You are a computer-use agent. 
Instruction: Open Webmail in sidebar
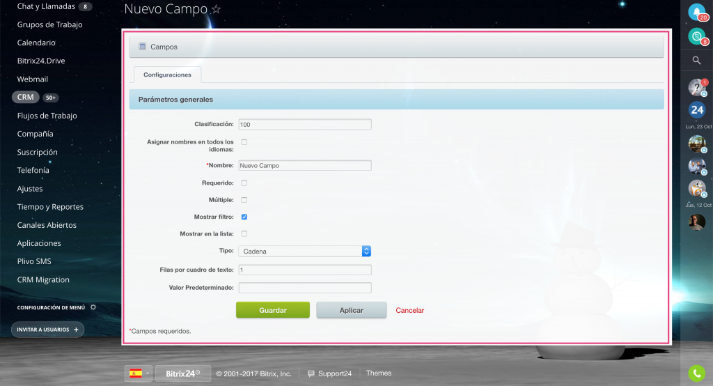32,79
